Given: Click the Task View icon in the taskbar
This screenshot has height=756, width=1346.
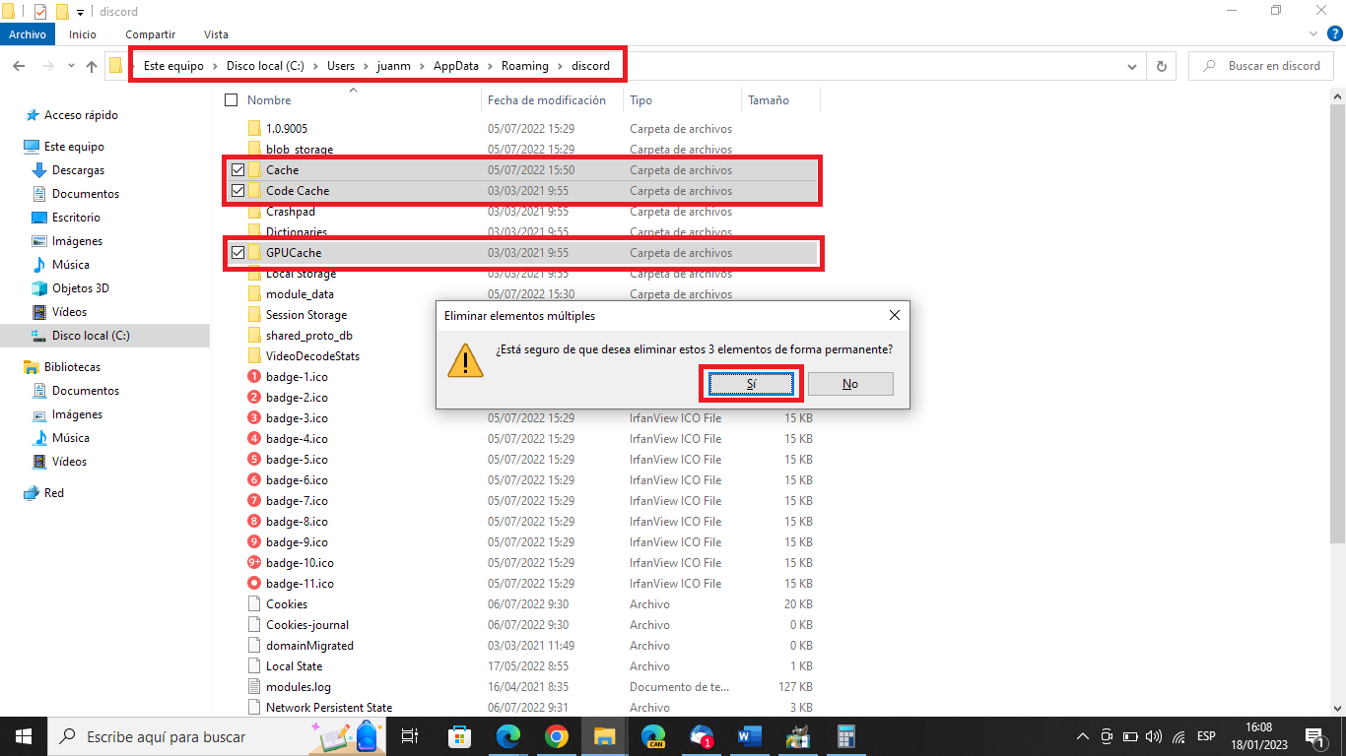Looking at the screenshot, I should point(411,735).
